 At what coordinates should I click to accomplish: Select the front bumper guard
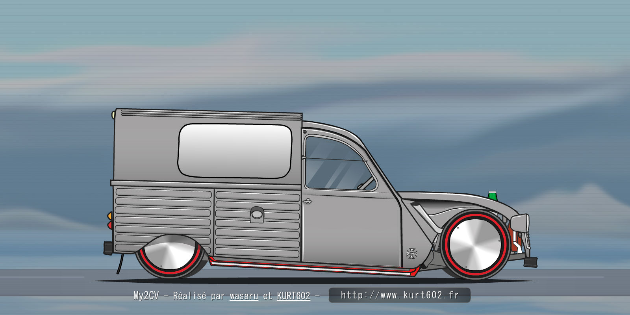[x=530, y=262]
